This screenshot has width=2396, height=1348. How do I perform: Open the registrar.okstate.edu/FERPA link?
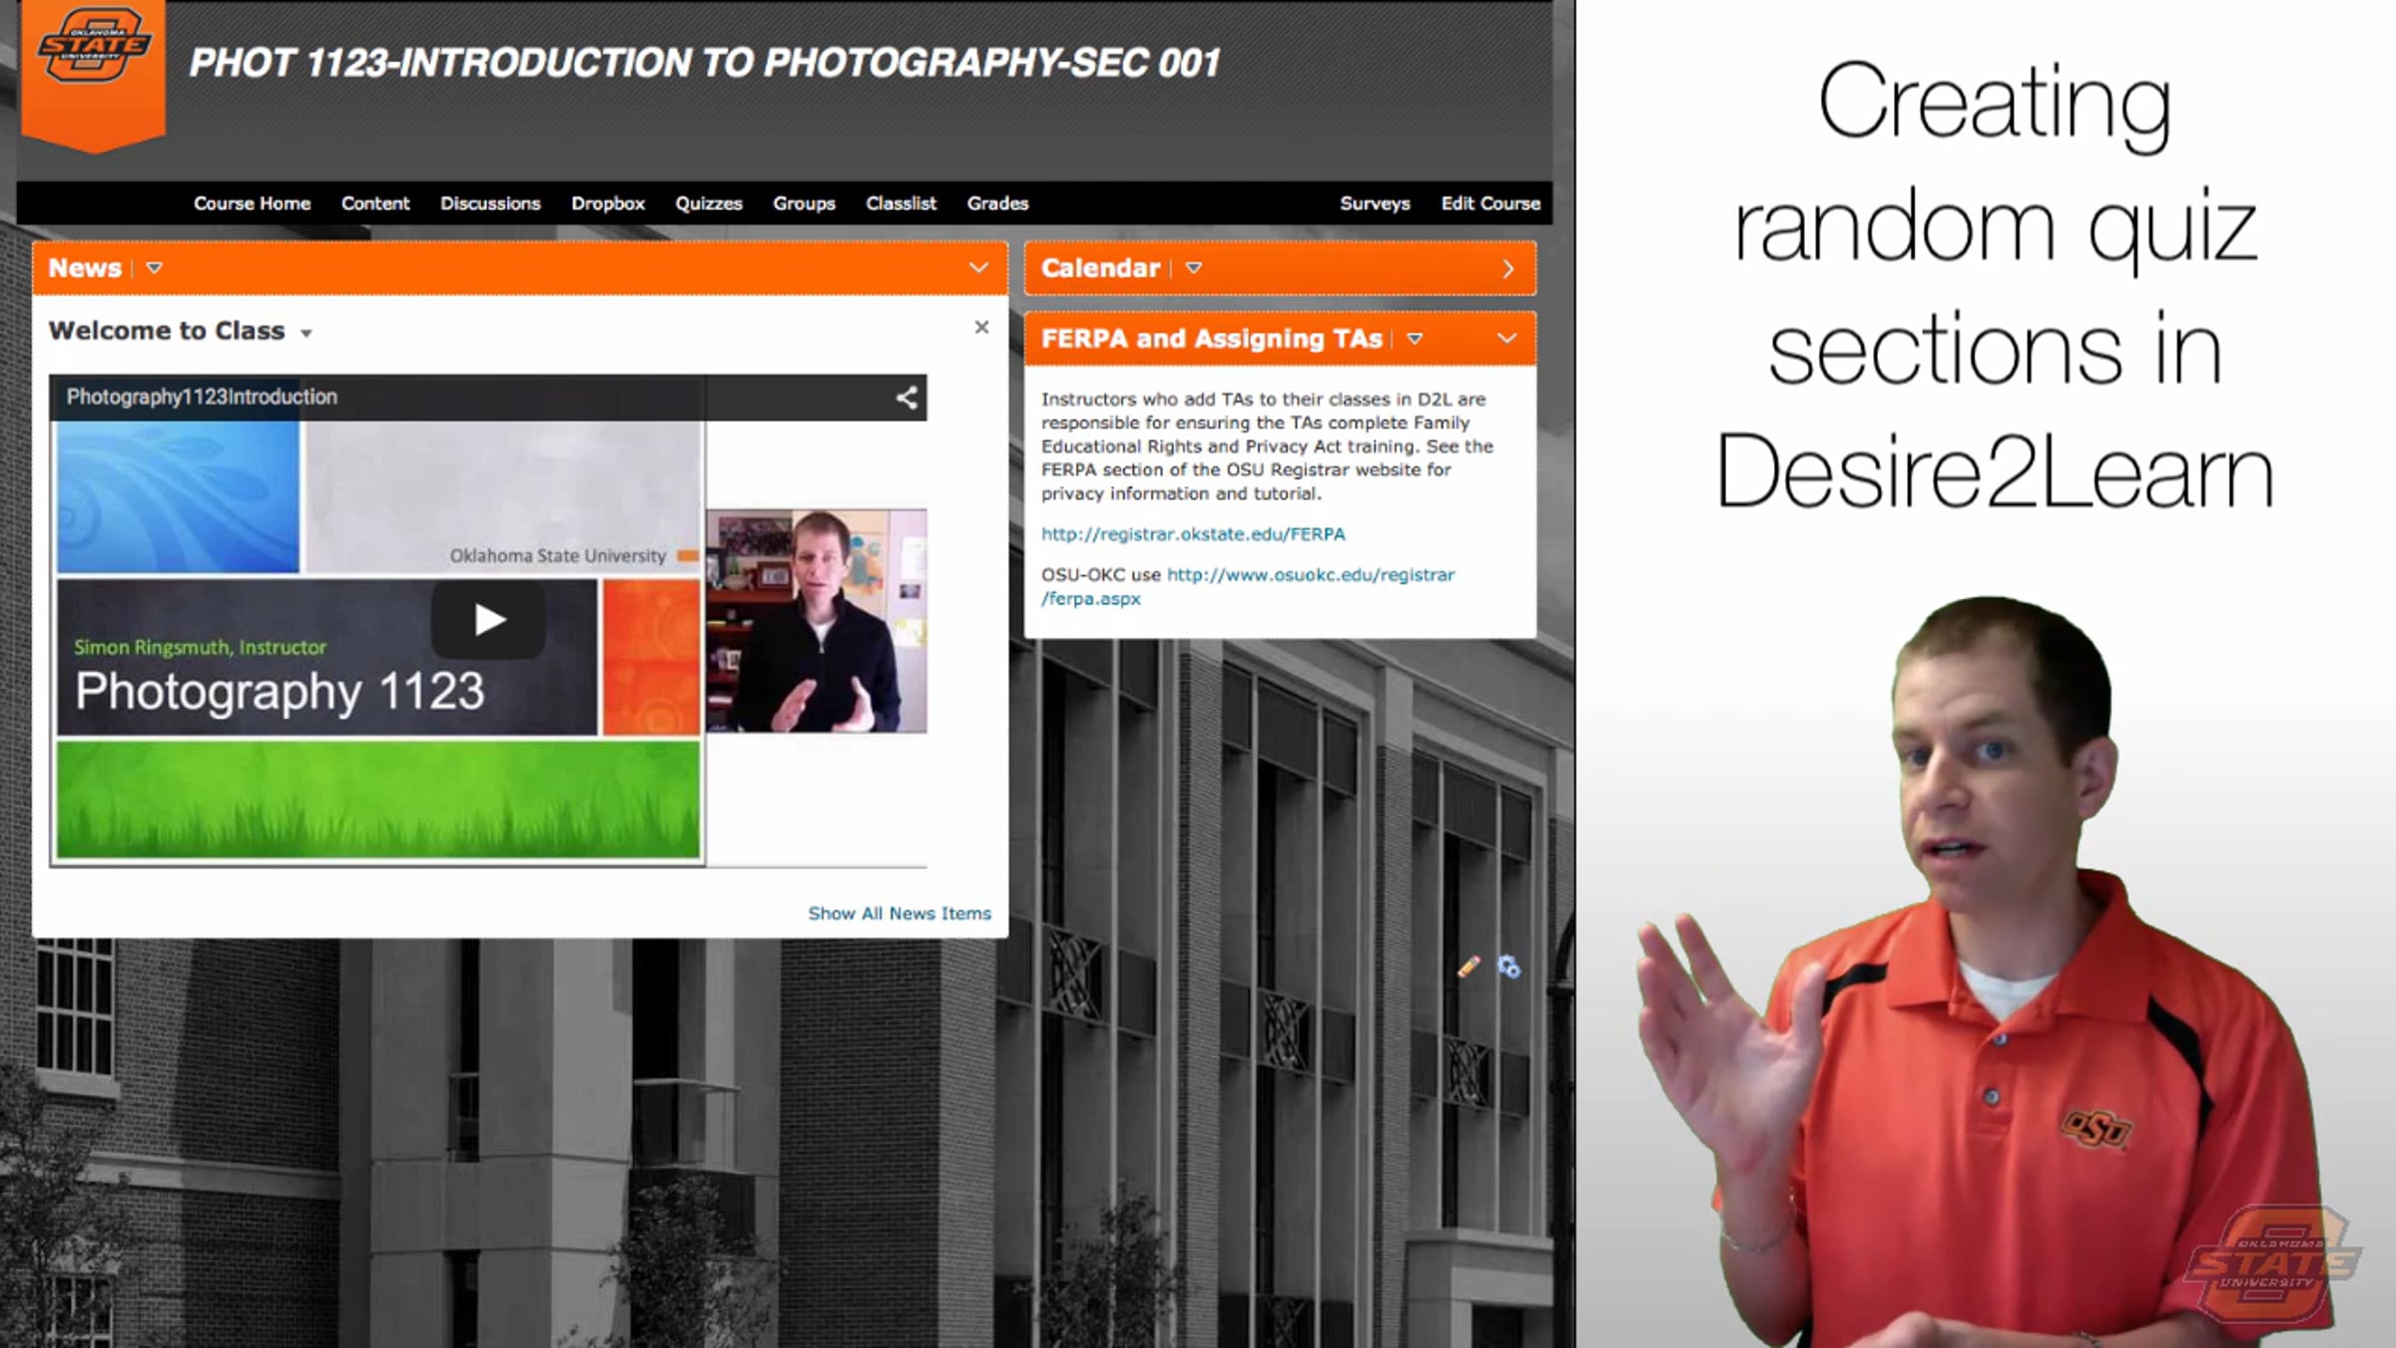click(1193, 534)
